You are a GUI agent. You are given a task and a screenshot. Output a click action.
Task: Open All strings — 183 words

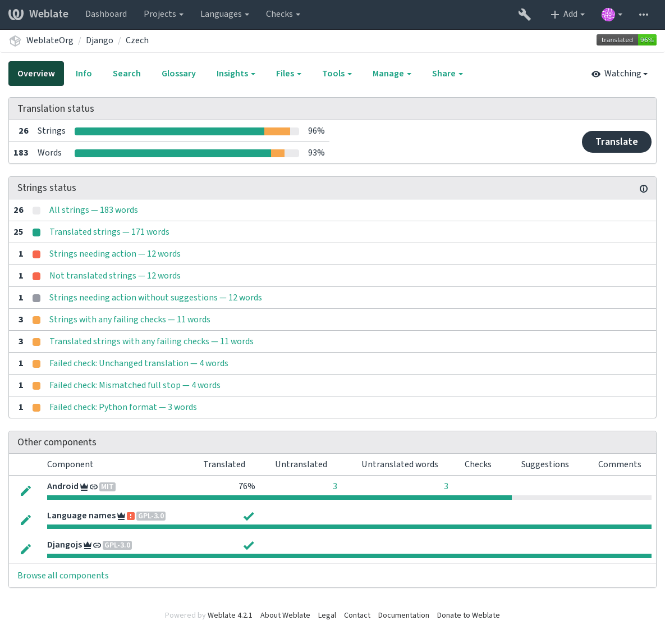[93, 210]
